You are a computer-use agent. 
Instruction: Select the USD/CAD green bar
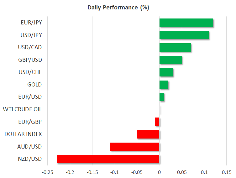[175, 48]
